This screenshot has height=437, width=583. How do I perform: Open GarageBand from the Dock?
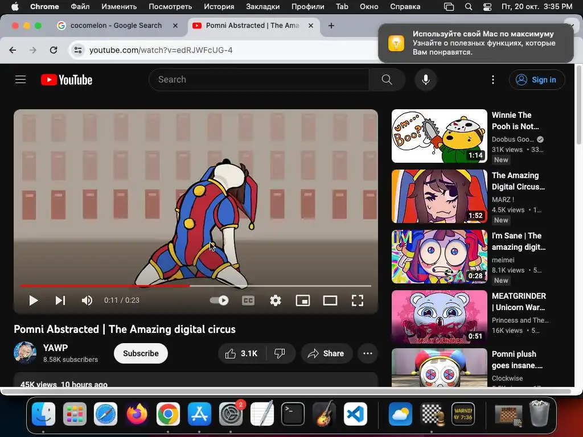coord(324,414)
